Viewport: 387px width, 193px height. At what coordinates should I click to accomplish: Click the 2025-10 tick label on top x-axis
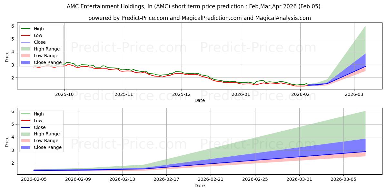coord(64,94)
